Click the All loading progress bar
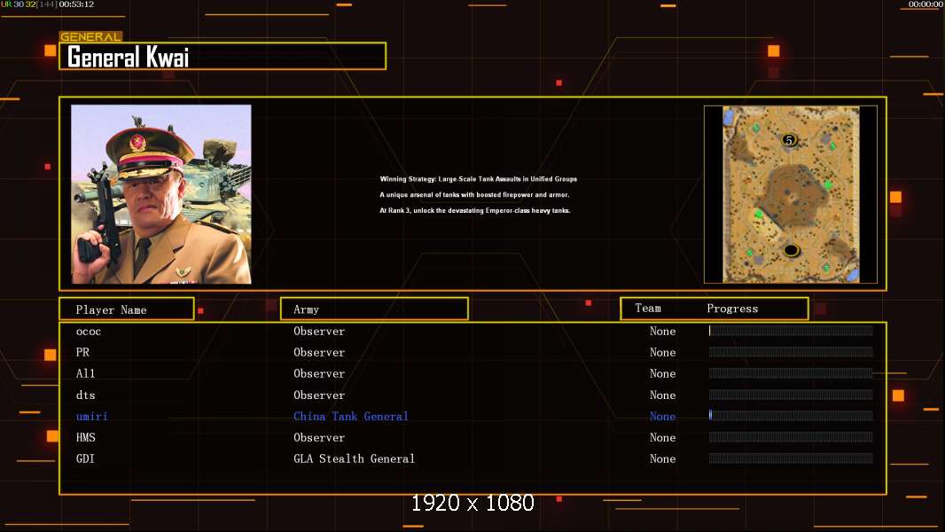 pos(791,373)
